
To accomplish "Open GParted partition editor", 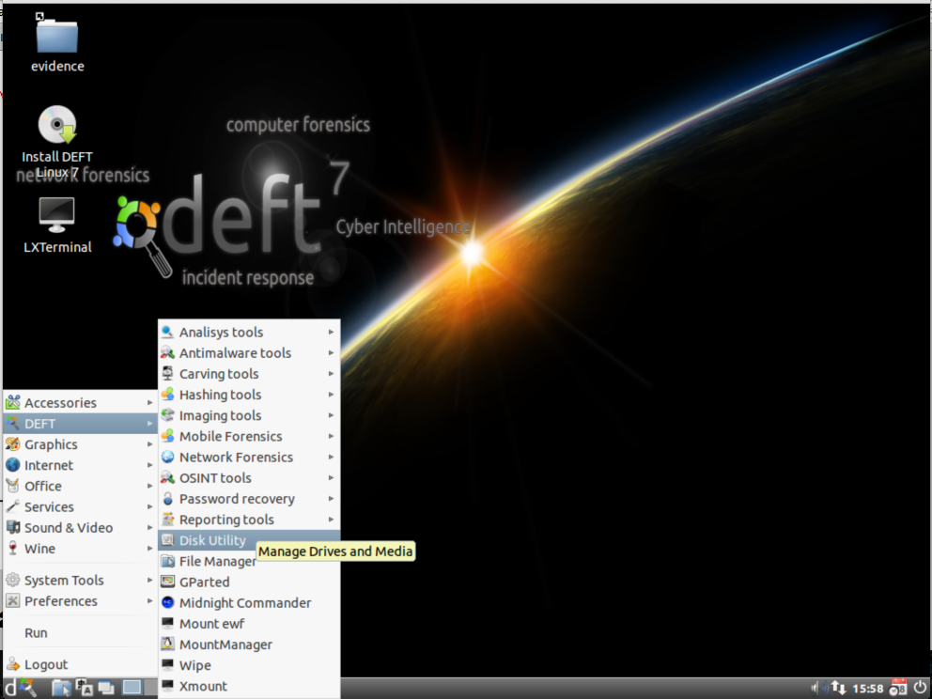I will coord(249,582).
